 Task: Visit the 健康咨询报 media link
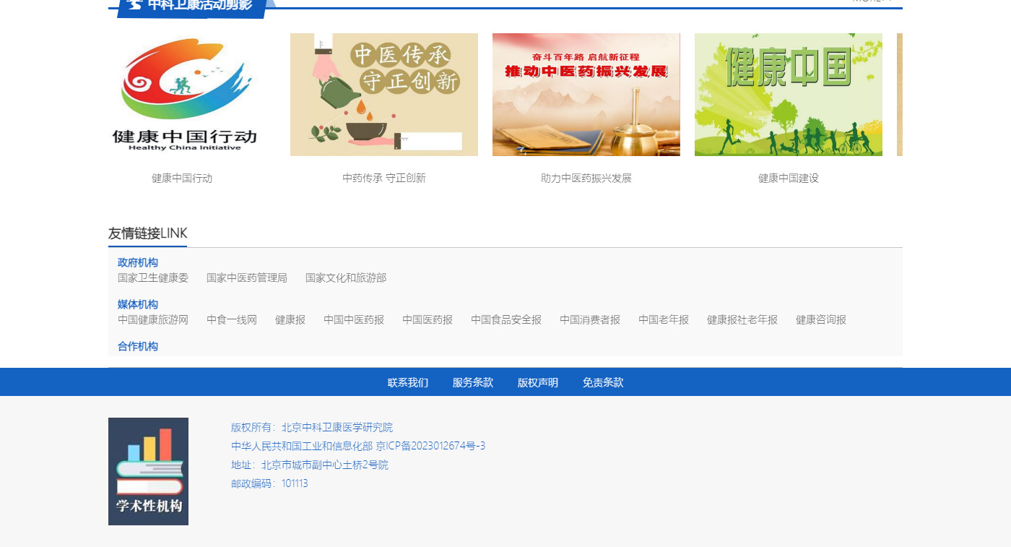tap(821, 320)
